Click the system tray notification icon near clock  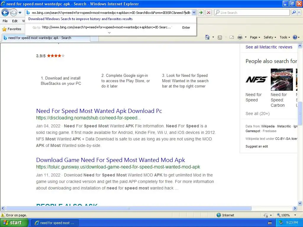pyautogui.click(x=281, y=223)
